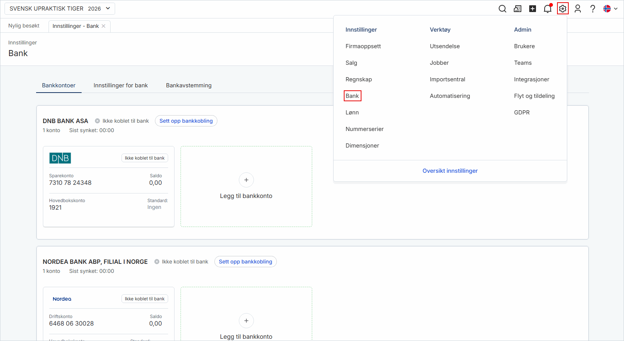Click the Nordea logo on the Driftskonto card

pyautogui.click(x=62, y=299)
